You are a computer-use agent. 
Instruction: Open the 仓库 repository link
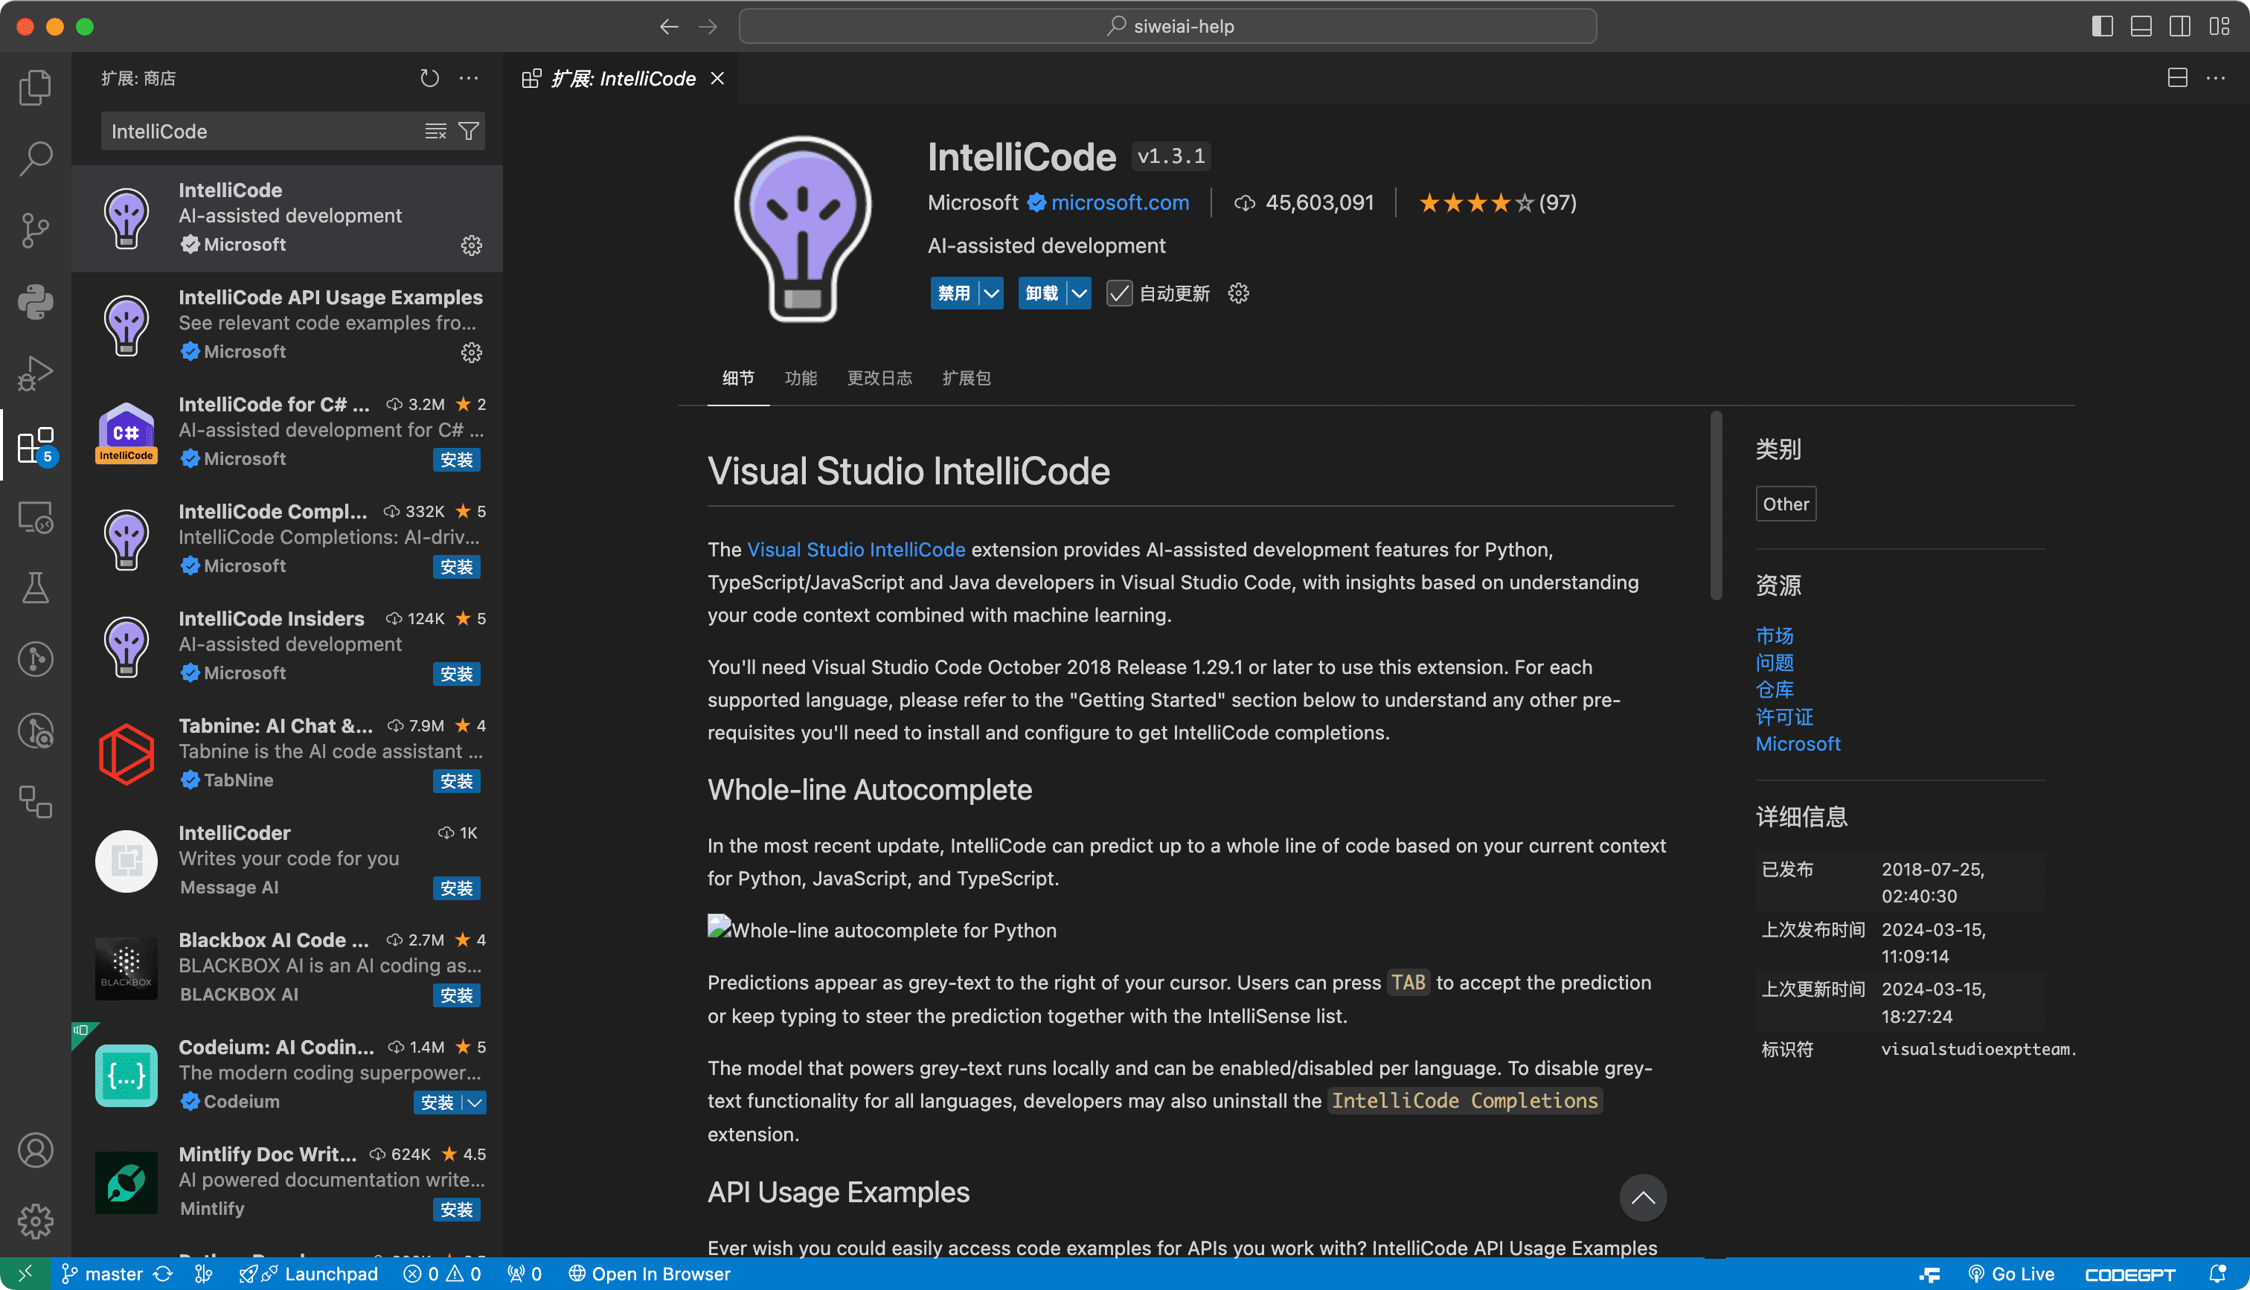pyautogui.click(x=1775, y=690)
